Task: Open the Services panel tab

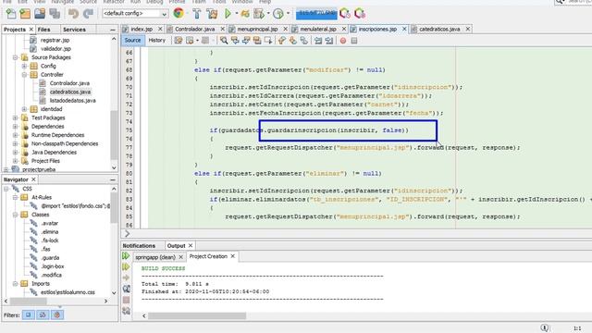Action: point(74,30)
